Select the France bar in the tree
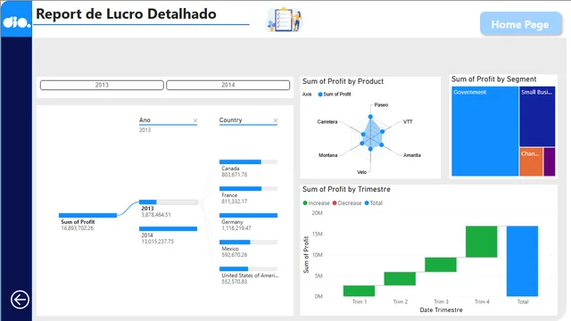The image size is (571, 321). (248, 188)
